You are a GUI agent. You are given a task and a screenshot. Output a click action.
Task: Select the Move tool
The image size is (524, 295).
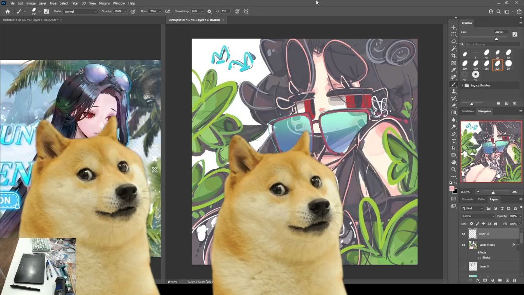click(x=454, y=27)
